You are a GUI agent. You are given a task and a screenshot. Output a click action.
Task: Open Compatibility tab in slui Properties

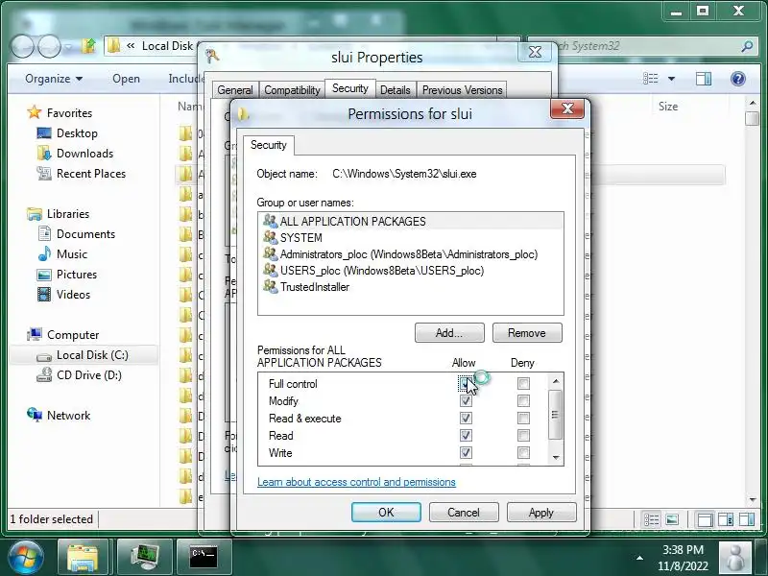click(x=292, y=90)
